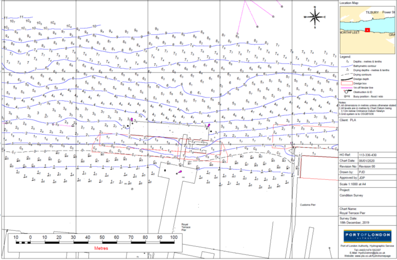Click the Bathymetric contour legend line
397x260 pixels.
click(347, 66)
